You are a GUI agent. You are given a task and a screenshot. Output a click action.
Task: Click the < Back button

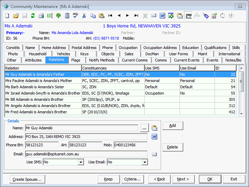point(159,179)
